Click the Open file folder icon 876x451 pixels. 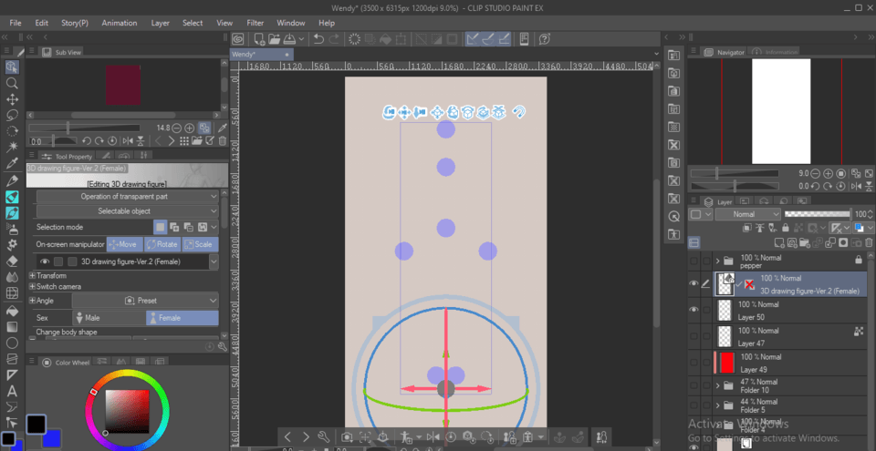pos(275,38)
